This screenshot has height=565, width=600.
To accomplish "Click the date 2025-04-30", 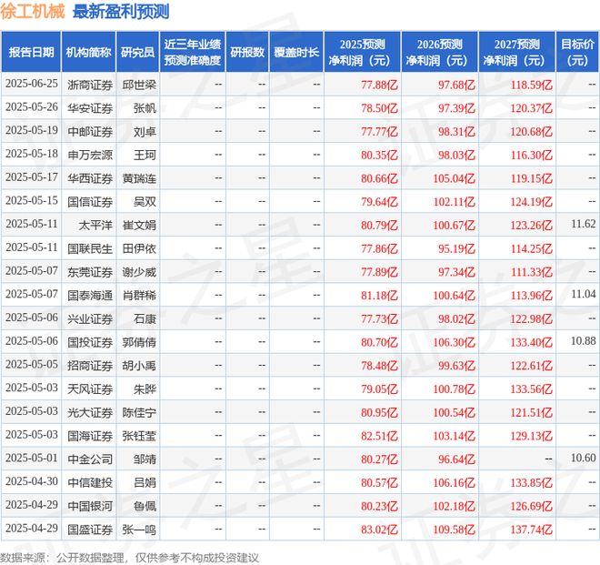I will click(x=32, y=481).
